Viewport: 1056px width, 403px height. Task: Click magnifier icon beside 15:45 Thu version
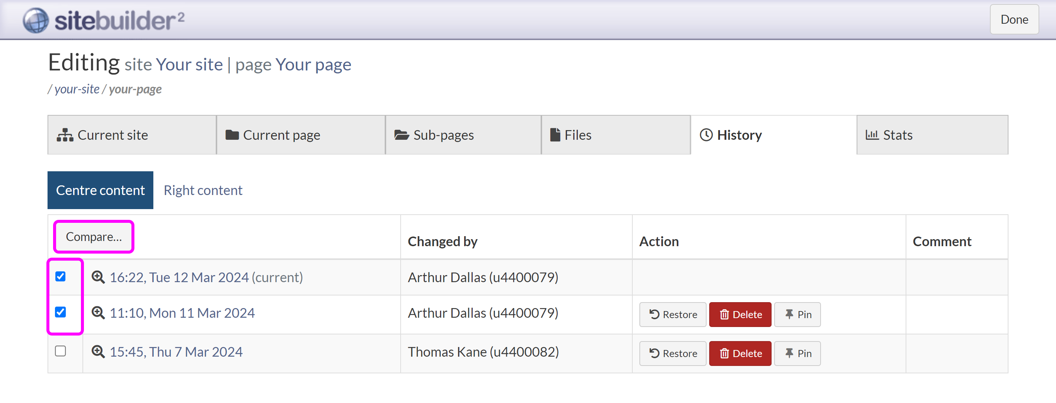[98, 351]
